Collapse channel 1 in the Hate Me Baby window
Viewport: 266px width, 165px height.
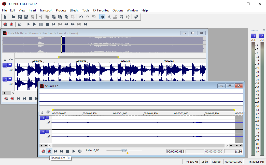(x=10, y=65)
